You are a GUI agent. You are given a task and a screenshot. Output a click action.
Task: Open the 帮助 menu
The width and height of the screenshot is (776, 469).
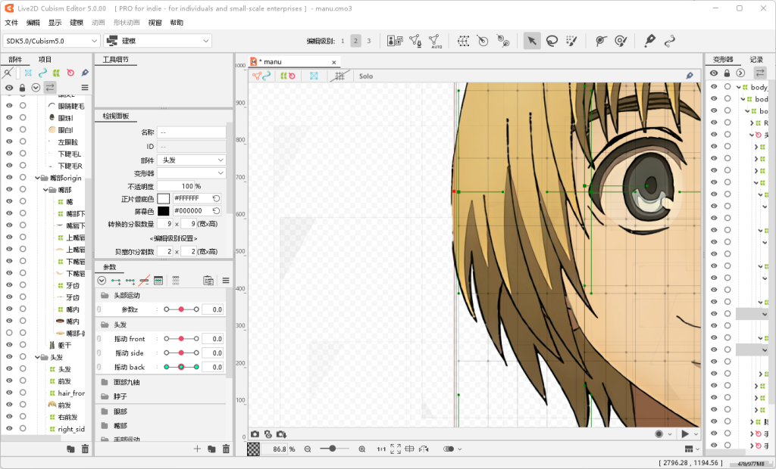[177, 23]
